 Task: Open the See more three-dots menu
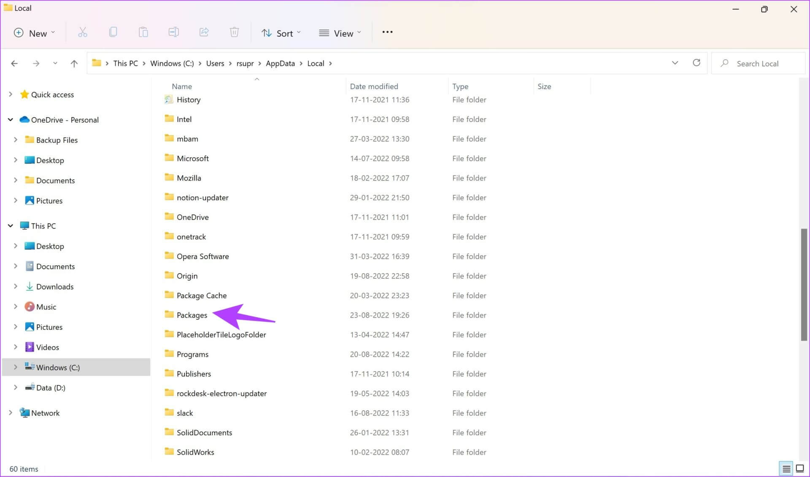tap(387, 32)
